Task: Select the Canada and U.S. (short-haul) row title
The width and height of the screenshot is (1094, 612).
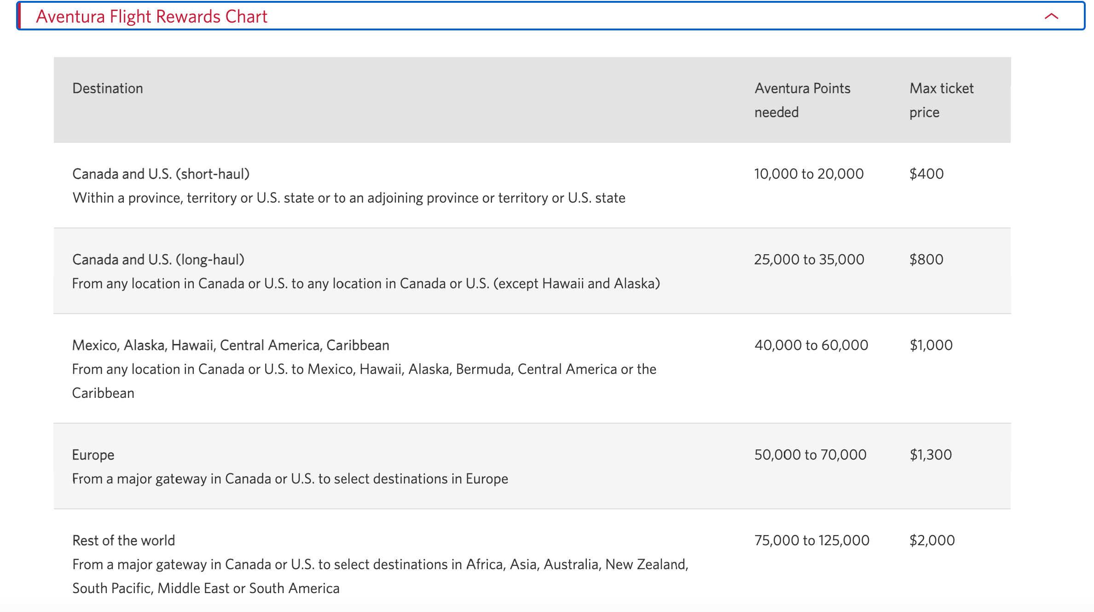Action: 161,174
